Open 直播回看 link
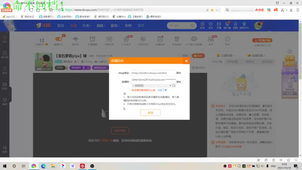The width and height of the screenshot is (302, 170). point(256,55)
